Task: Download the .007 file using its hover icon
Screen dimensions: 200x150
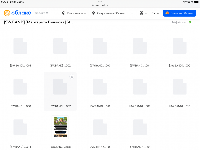Action: pyautogui.click(x=72, y=77)
